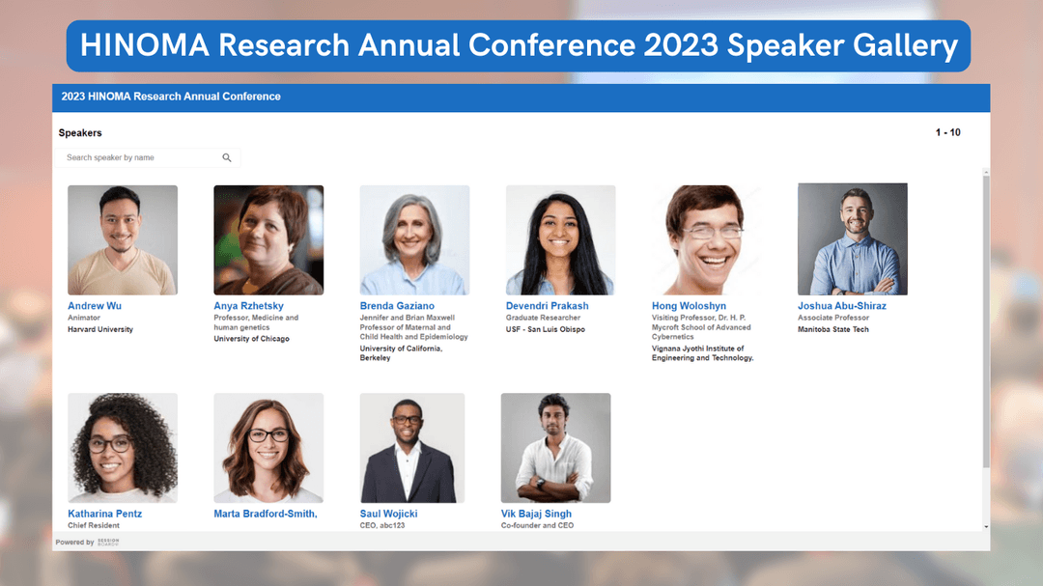Select Marta Bradford-Smith's name link
This screenshot has width=1043, height=586.
tap(268, 513)
